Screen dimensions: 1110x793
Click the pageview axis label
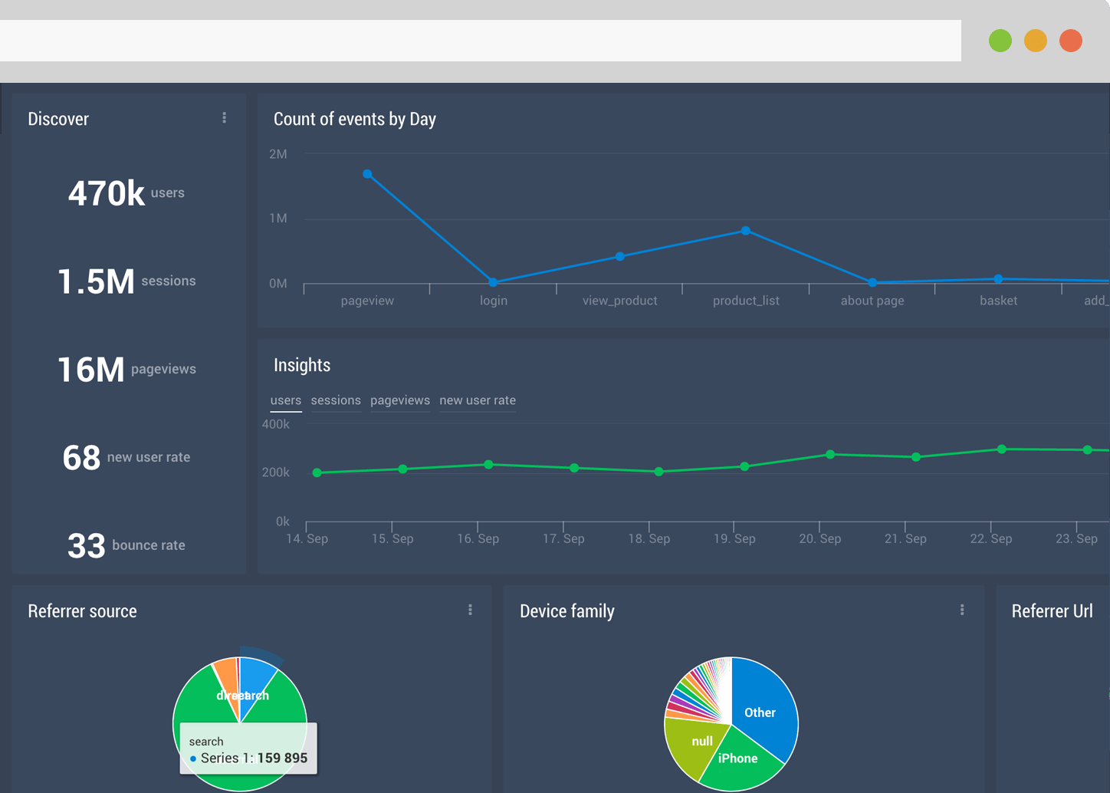367,301
